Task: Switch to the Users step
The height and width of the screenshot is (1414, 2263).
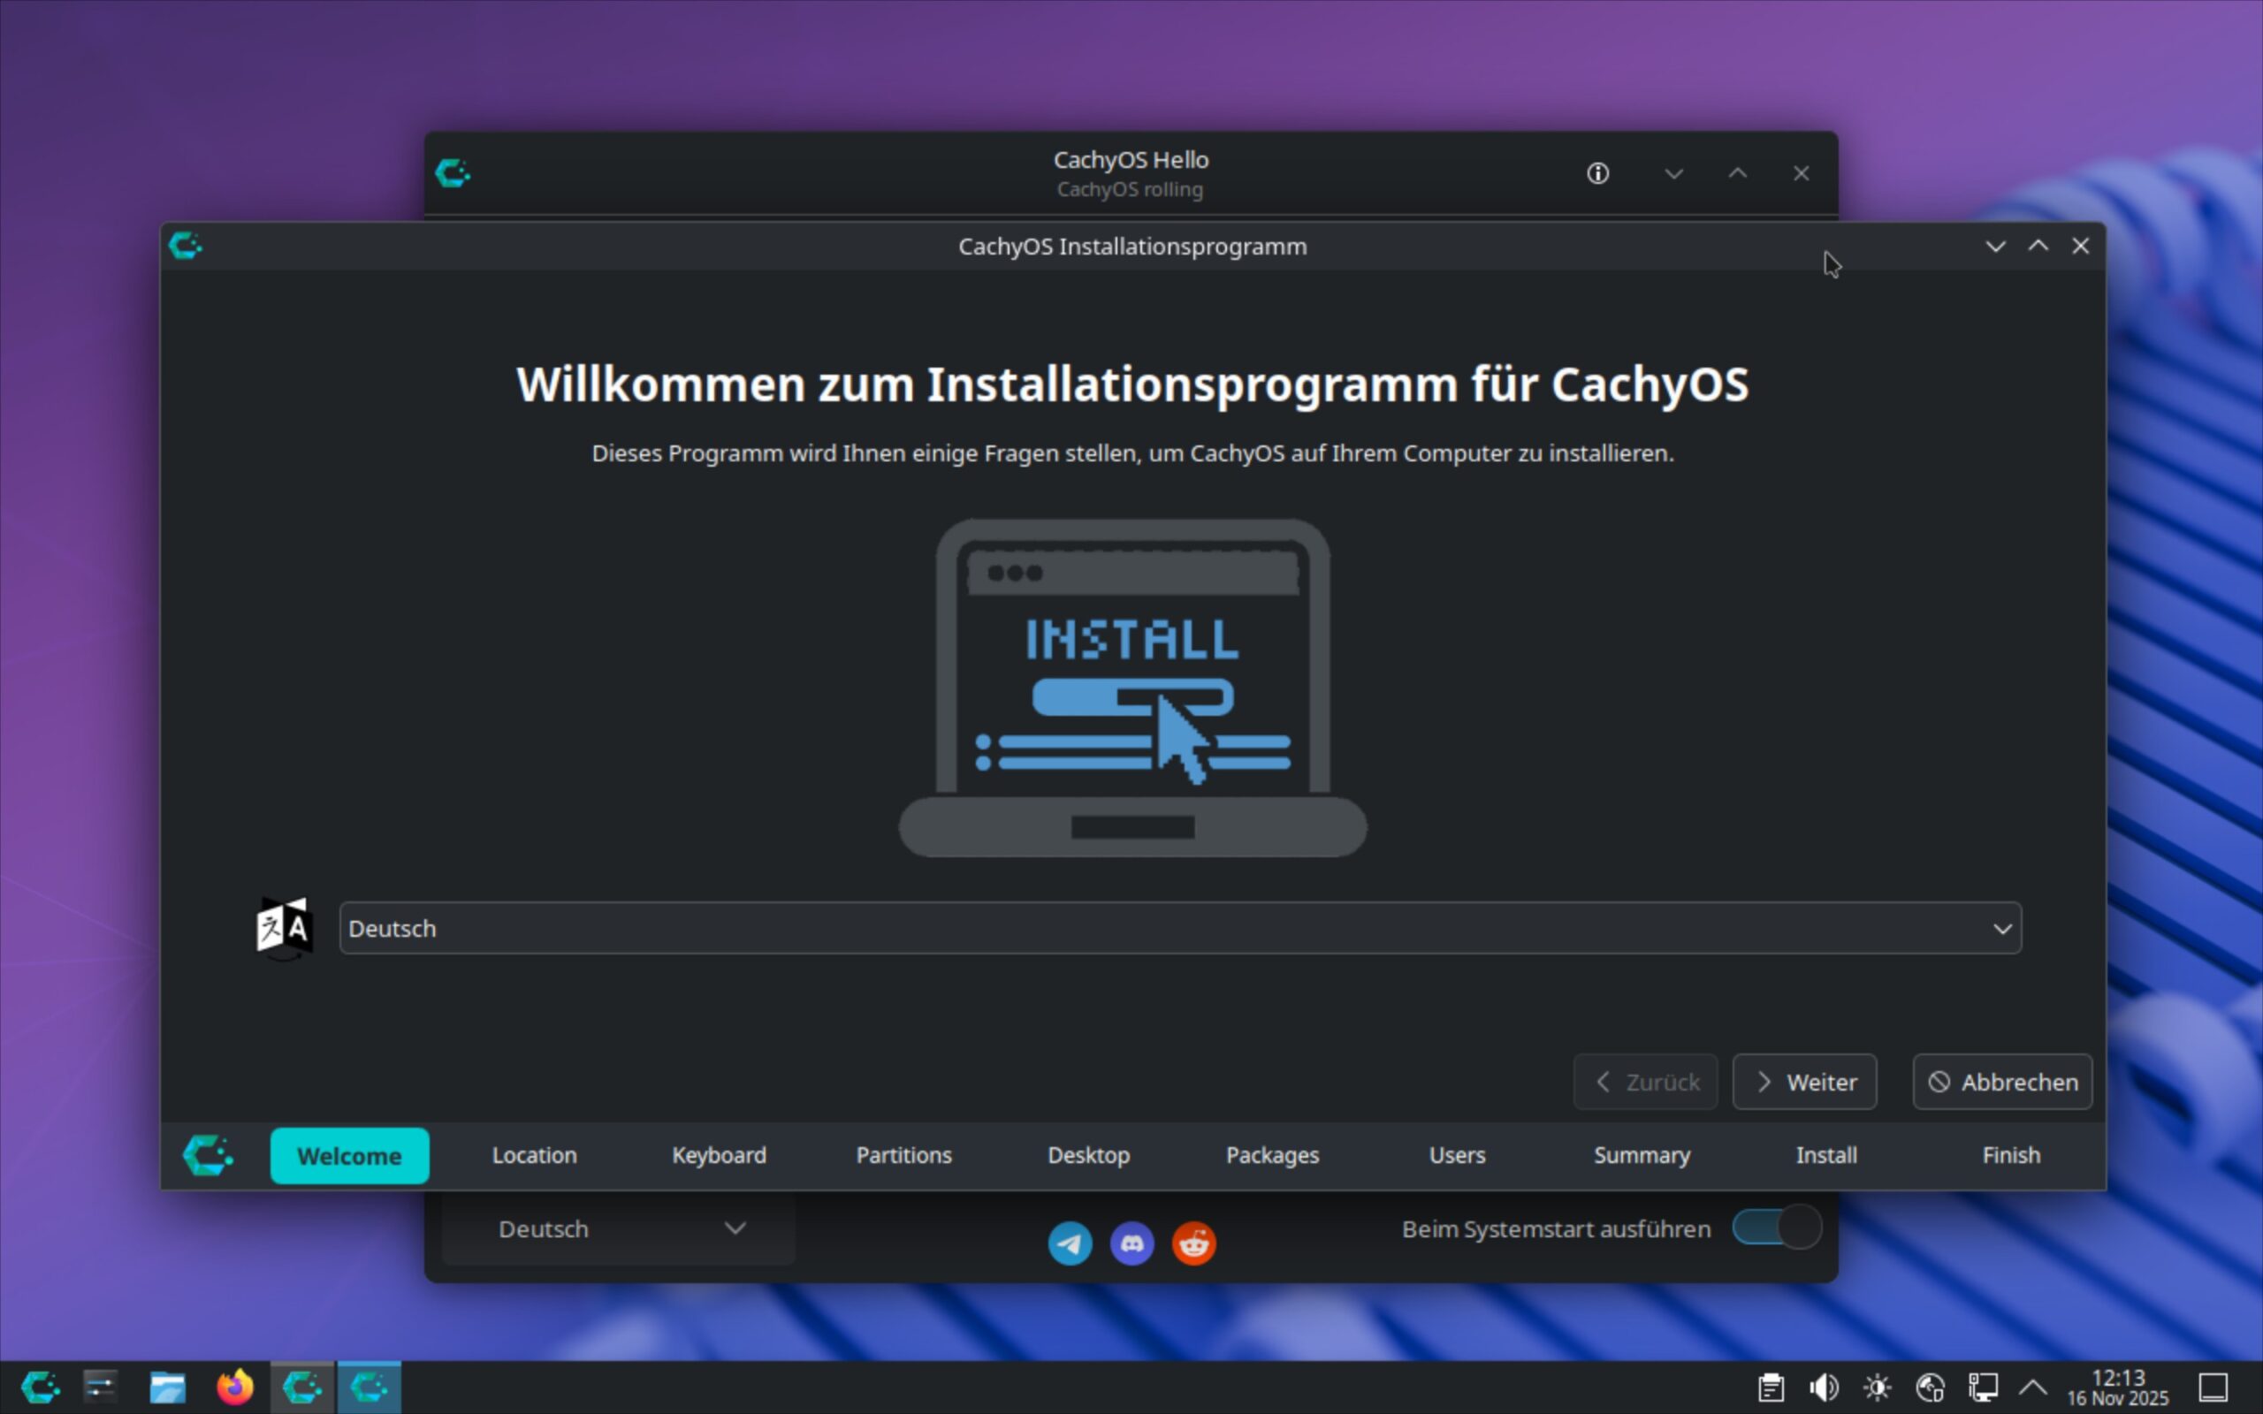Action: [x=1456, y=1155]
